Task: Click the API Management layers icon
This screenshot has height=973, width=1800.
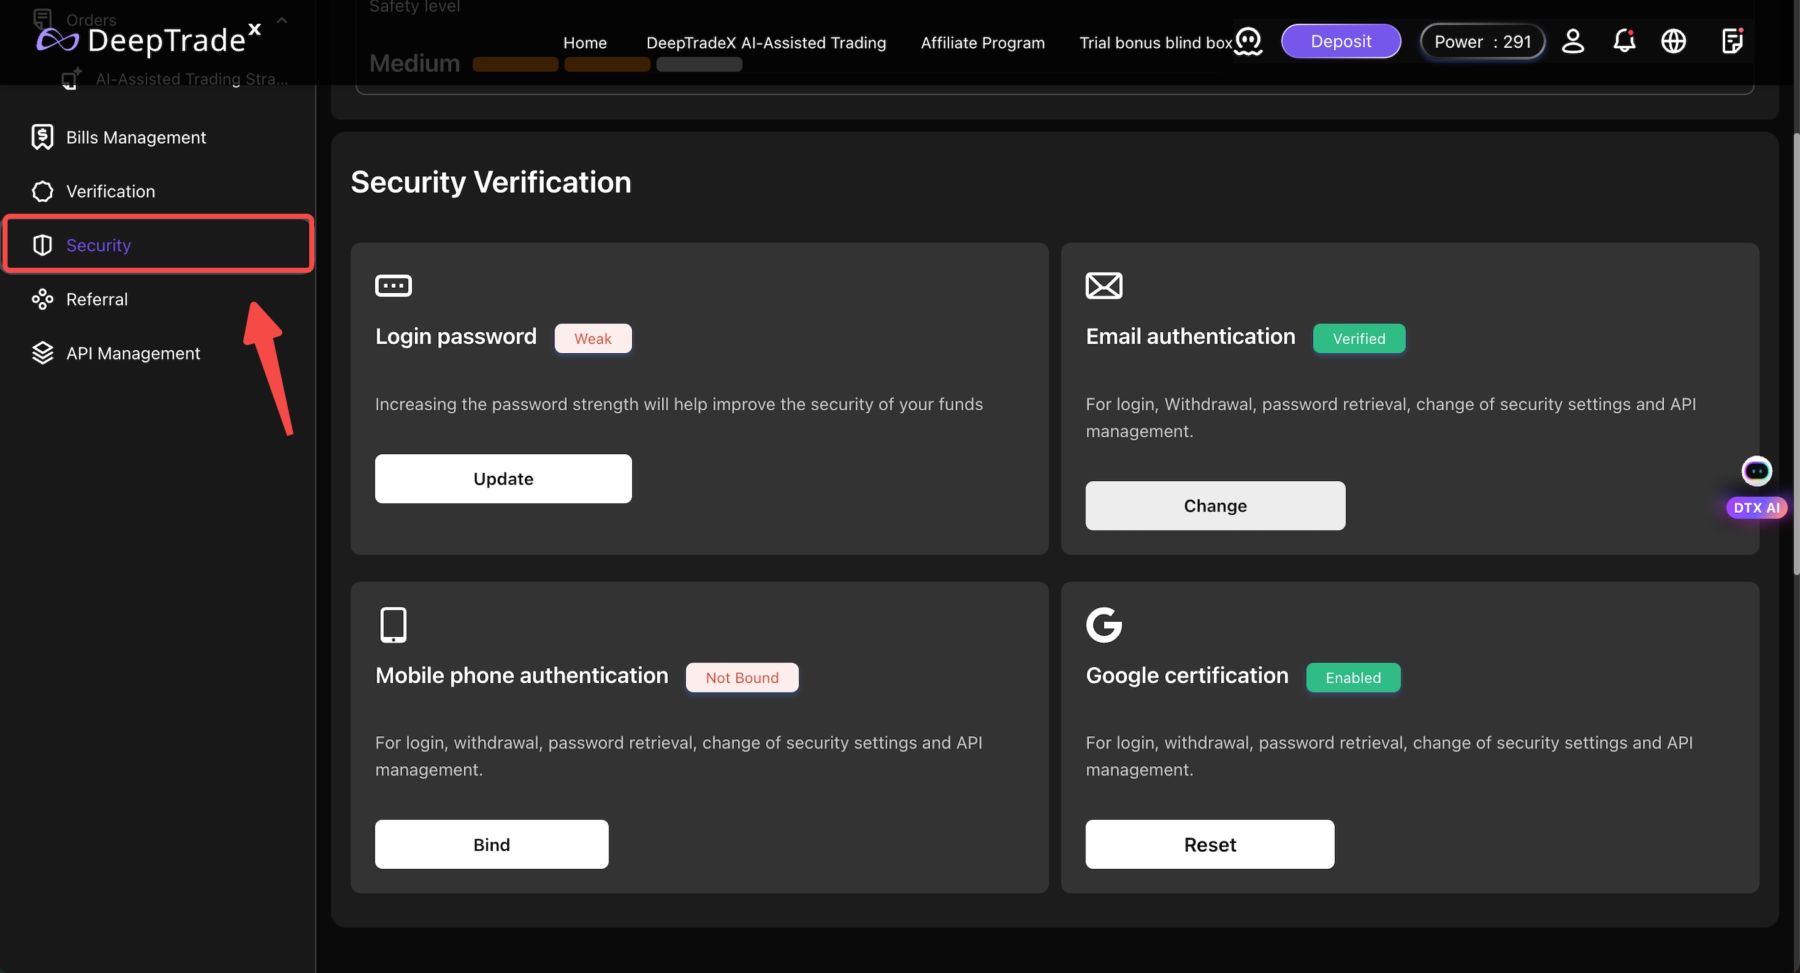Action: click(x=43, y=353)
